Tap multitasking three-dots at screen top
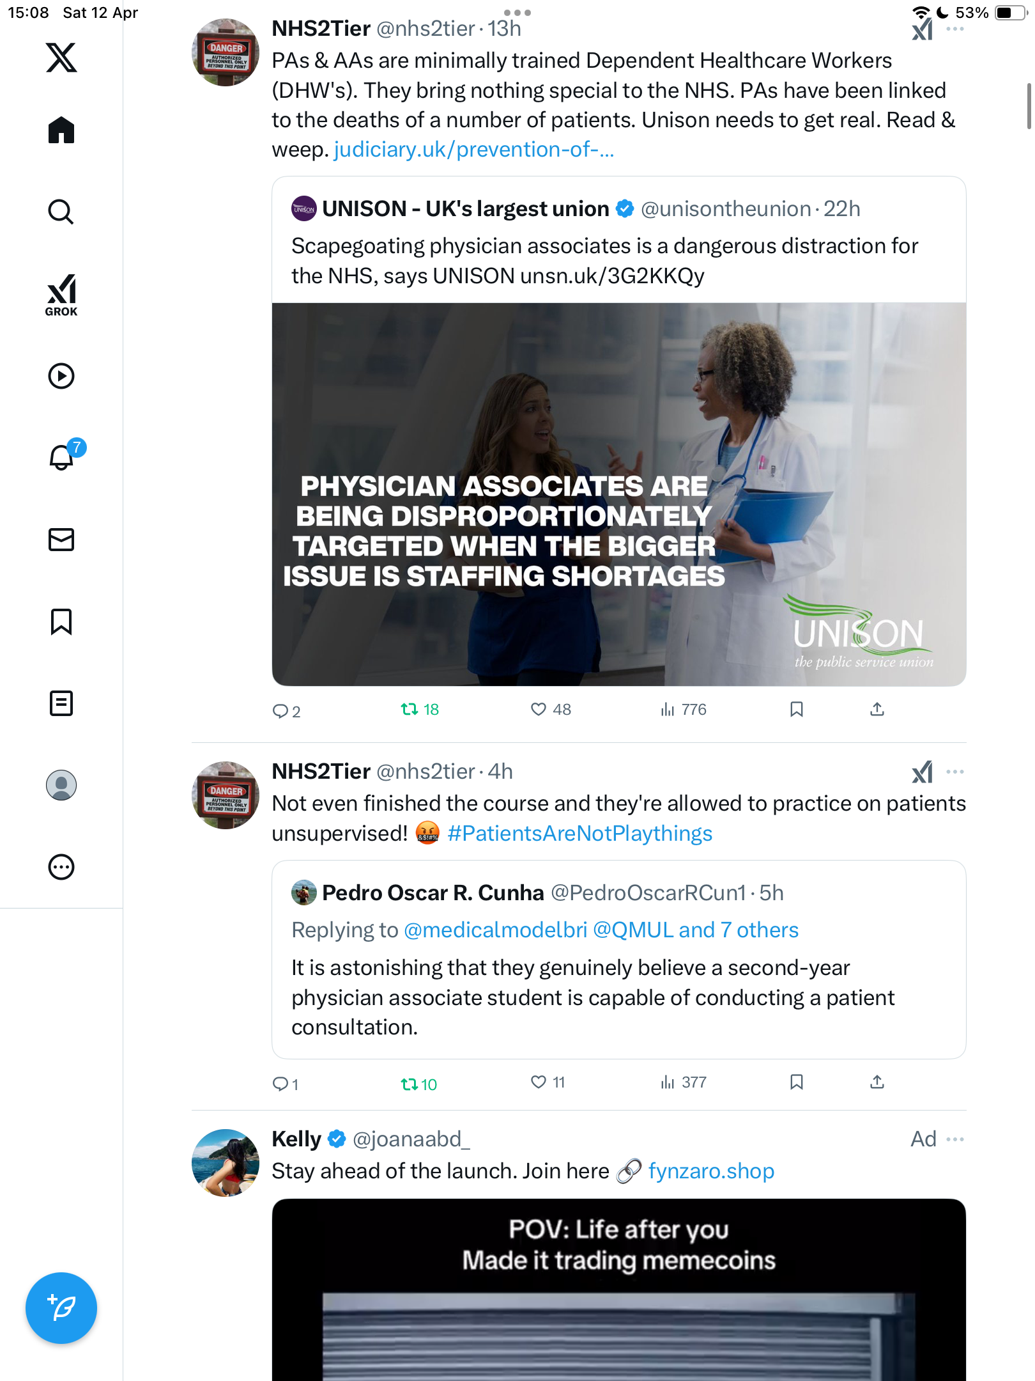1035x1381 pixels. point(517,13)
